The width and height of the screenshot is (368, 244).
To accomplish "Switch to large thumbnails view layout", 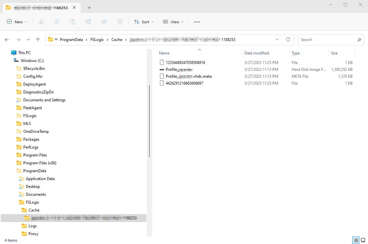I will pos(363,240).
